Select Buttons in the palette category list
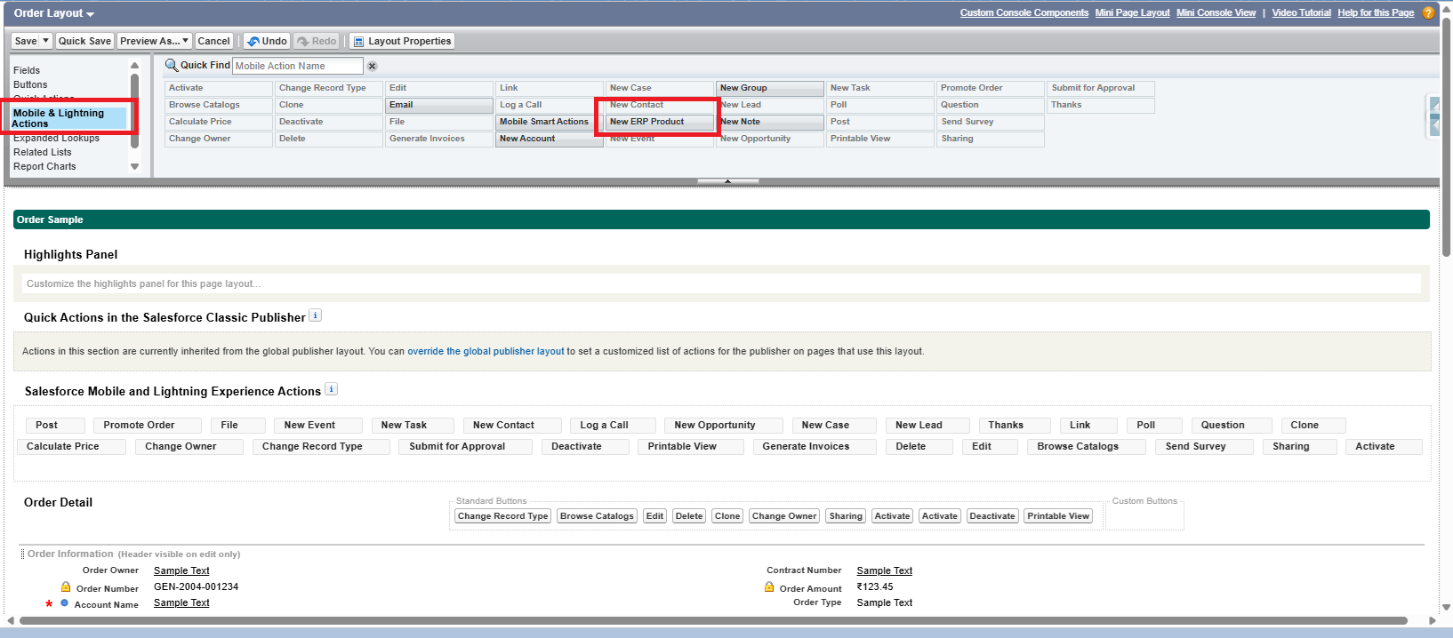 coord(30,84)
